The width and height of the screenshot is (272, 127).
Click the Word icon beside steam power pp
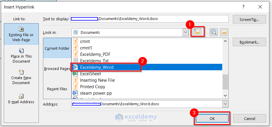(76, 93)
